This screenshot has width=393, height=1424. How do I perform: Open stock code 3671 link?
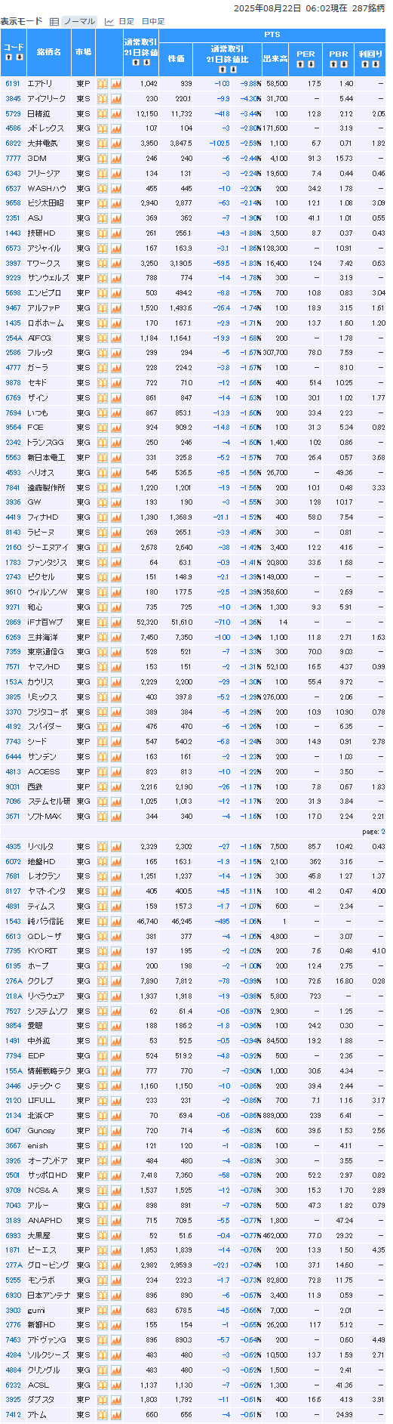(13, 817)
